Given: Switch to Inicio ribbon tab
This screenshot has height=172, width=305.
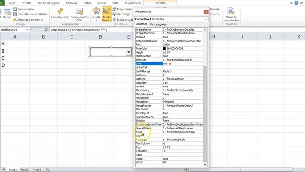Looking at the screenshot, I should (x=12, y=3).
